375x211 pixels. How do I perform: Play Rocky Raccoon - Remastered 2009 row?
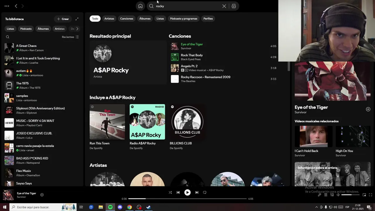[224, 79]
